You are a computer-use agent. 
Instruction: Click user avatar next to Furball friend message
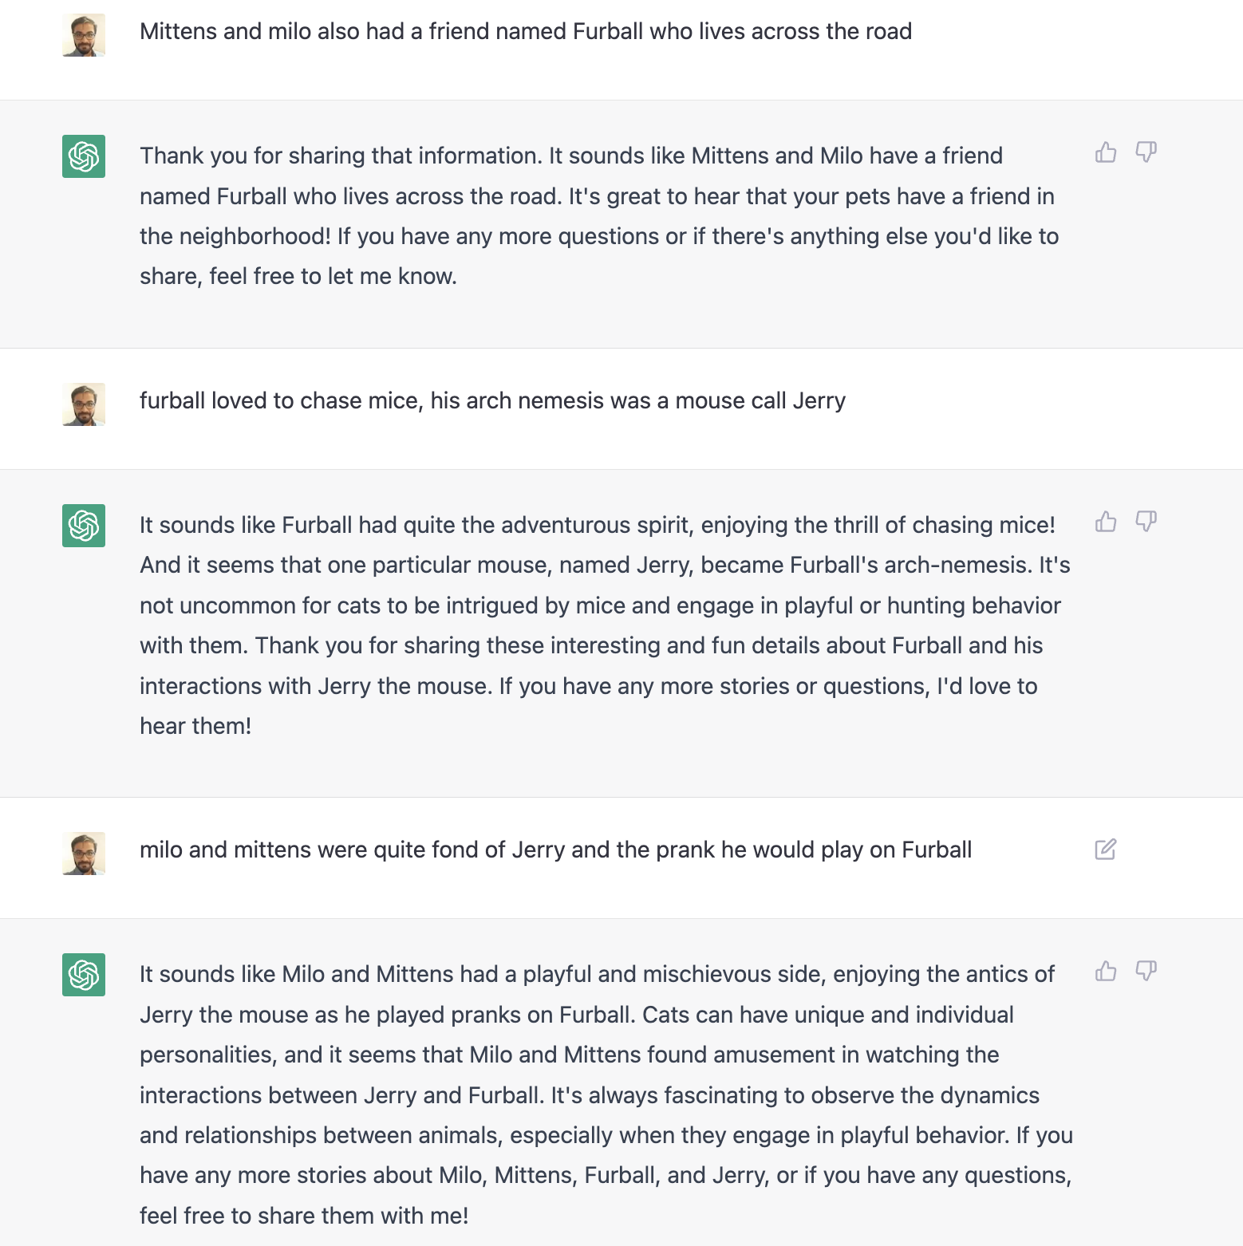coord(84,35)
